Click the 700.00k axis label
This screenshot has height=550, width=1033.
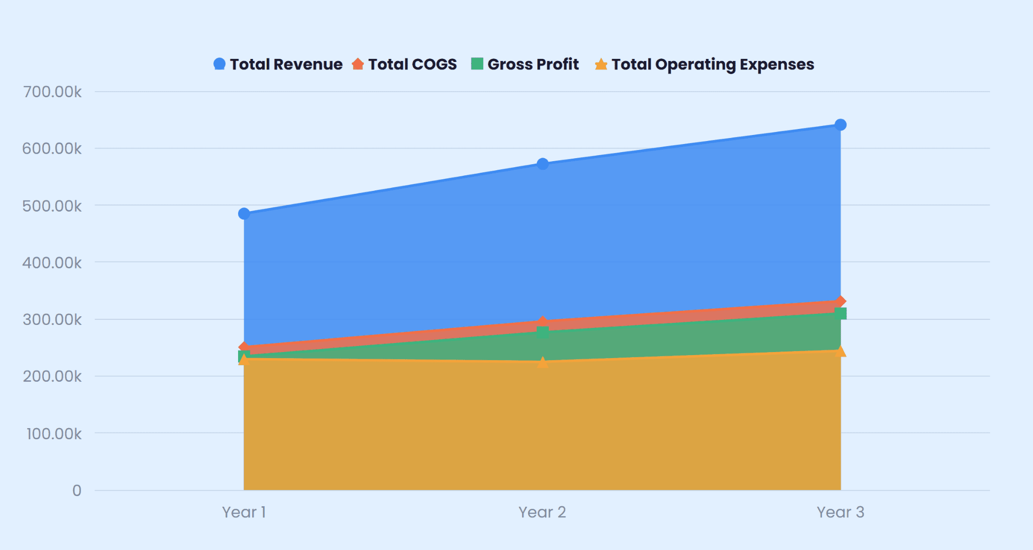pos(52,92)
